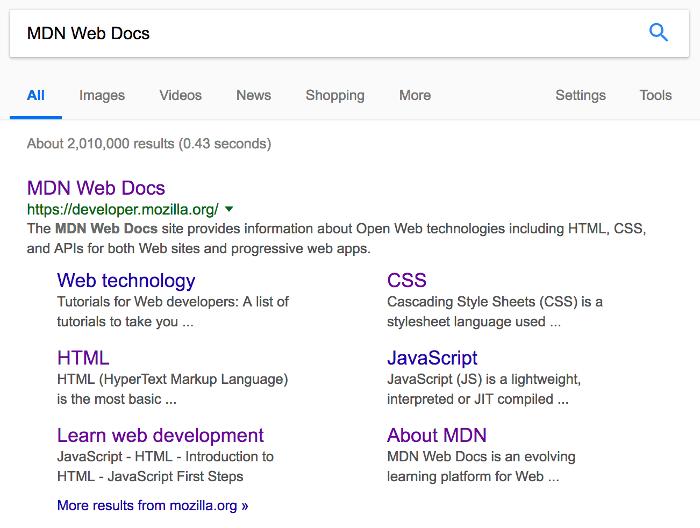Switch to the Images tab
The height and width of the screenshot is (528, 700).
pyautogui.click(x=102, y=95)
